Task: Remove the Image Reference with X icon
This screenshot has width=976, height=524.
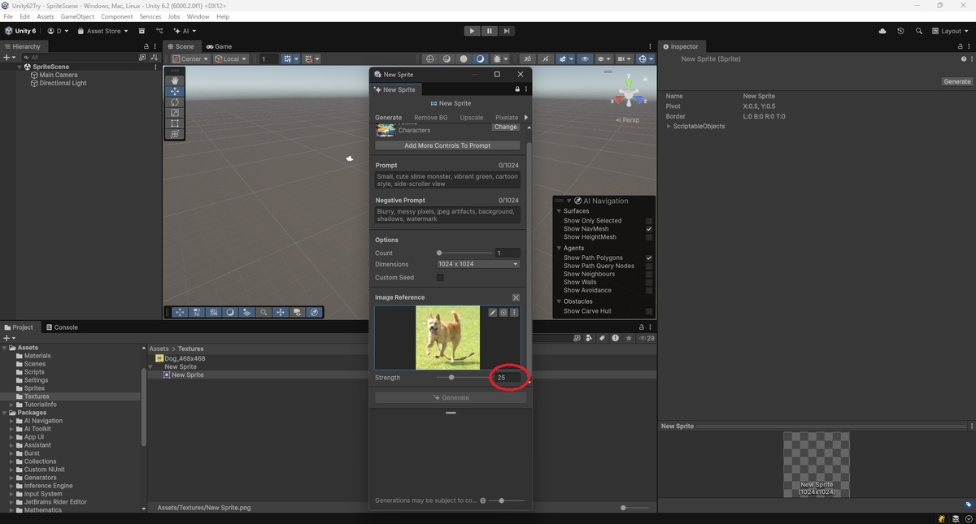Action: (x=516, y=297)
